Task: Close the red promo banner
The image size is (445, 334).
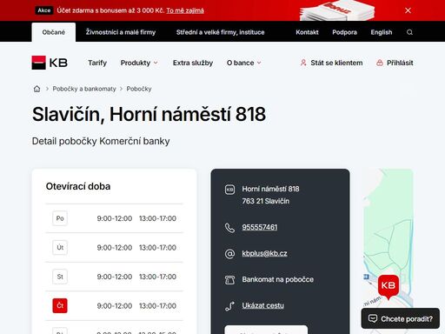Action: click(408, 10)
